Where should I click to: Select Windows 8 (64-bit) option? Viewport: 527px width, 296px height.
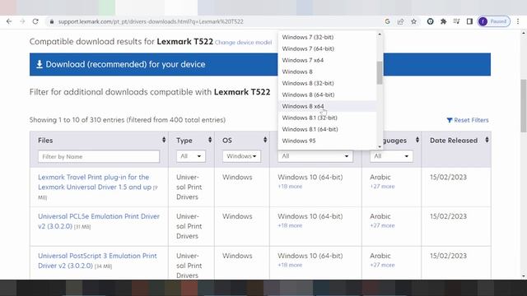[327, 95]
